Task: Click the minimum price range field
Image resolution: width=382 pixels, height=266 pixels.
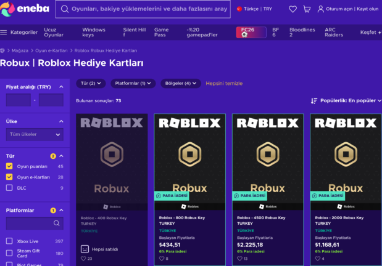Action: coord(19,100)
